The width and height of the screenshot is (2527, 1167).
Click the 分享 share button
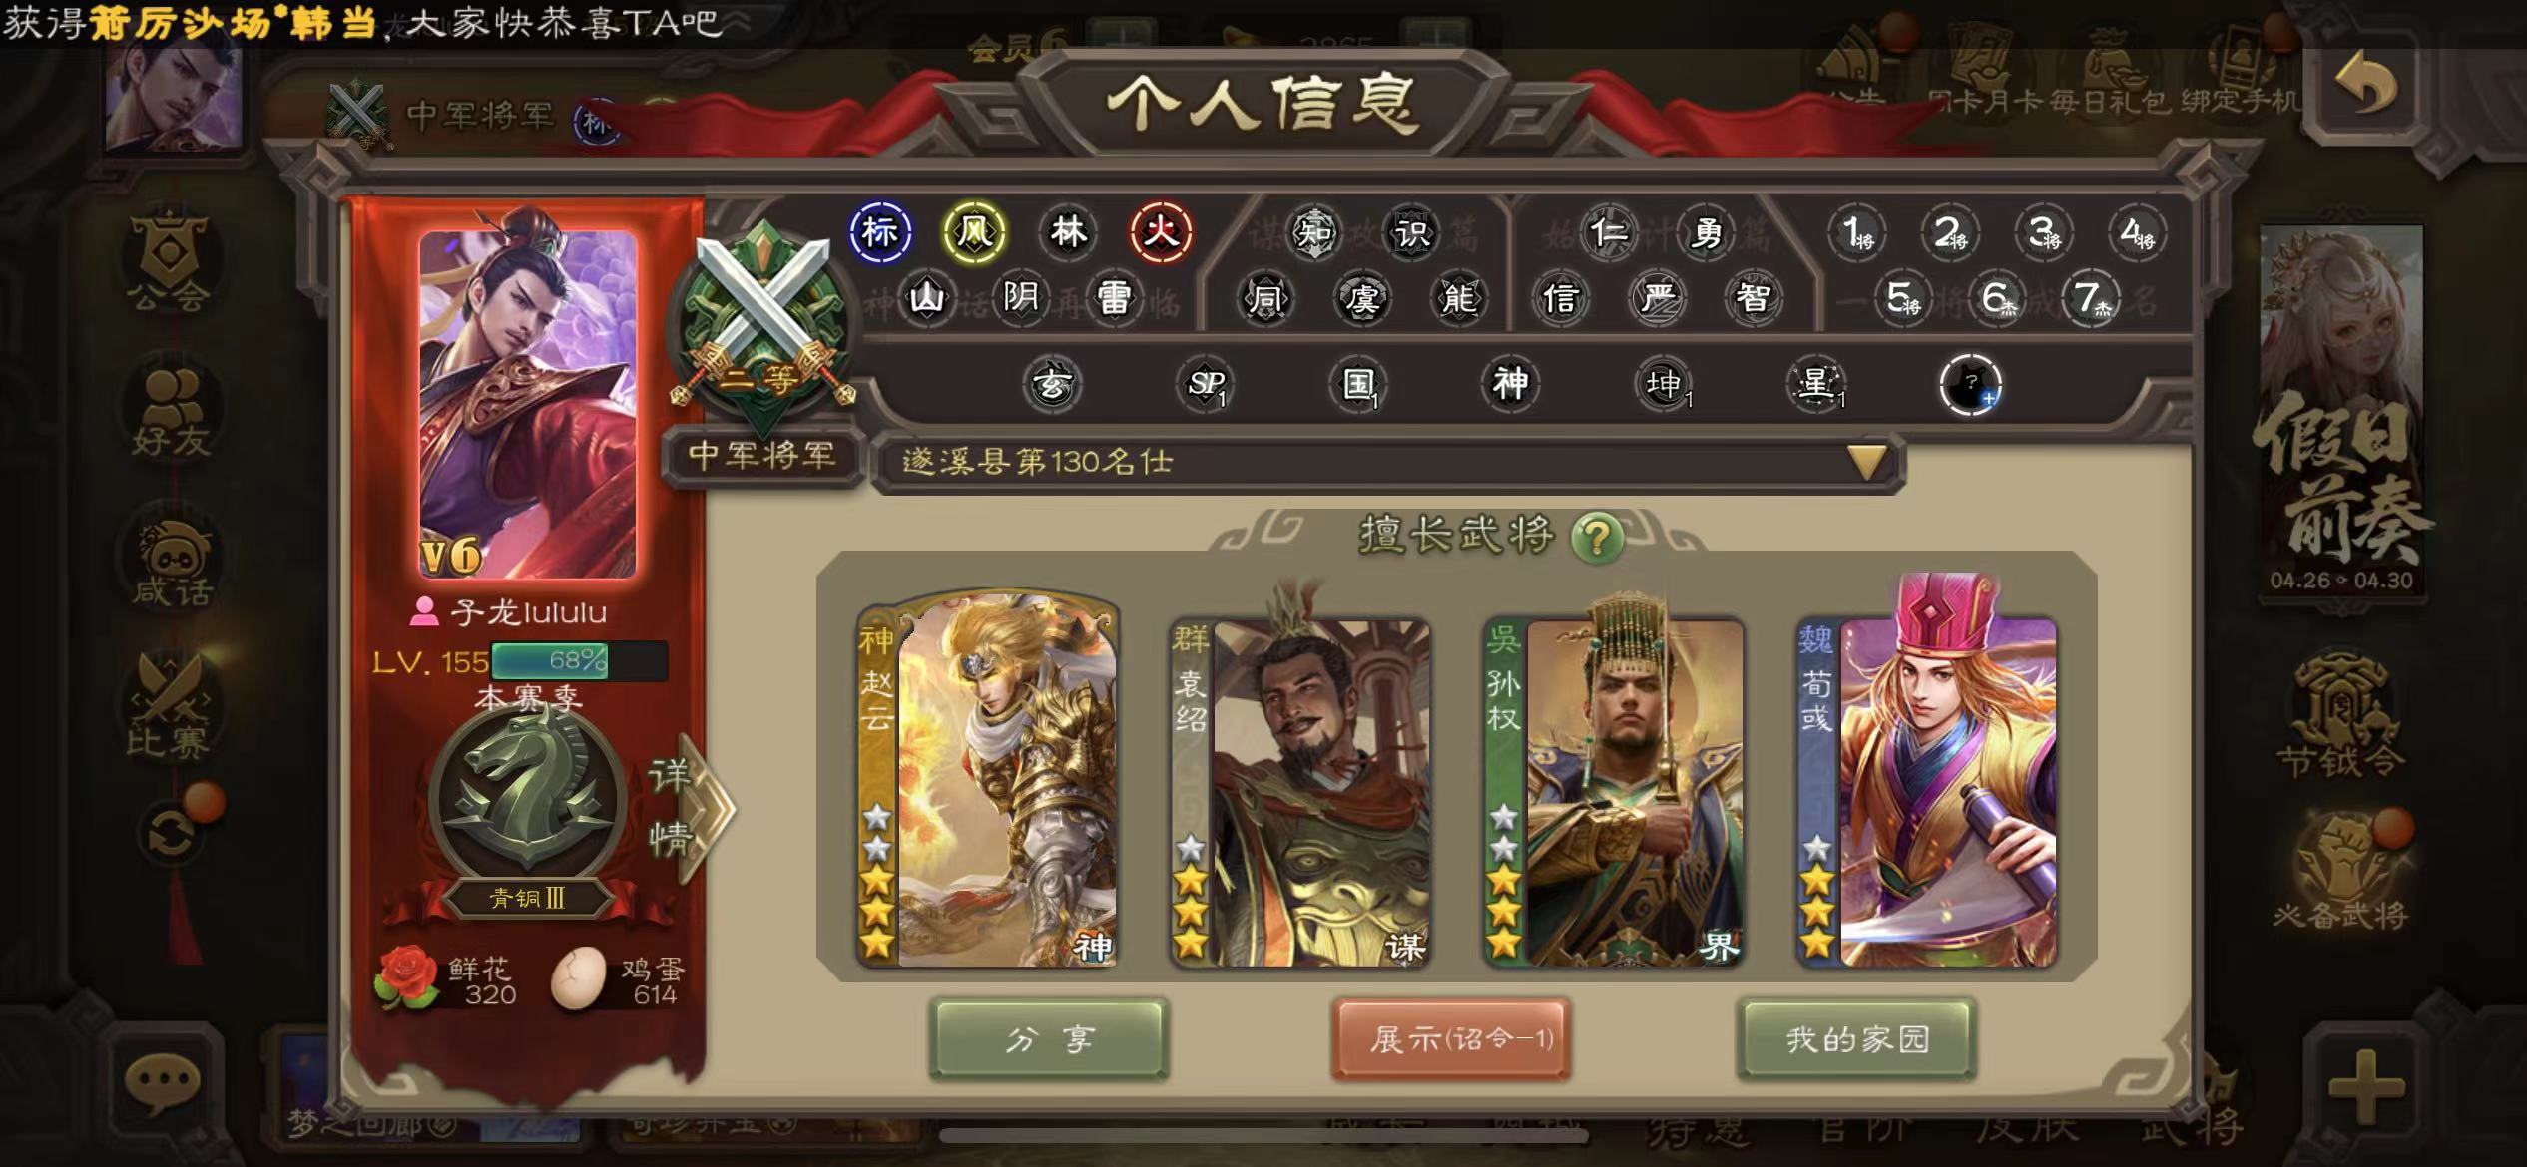pyautogui.click(x=1048, y=1040)
